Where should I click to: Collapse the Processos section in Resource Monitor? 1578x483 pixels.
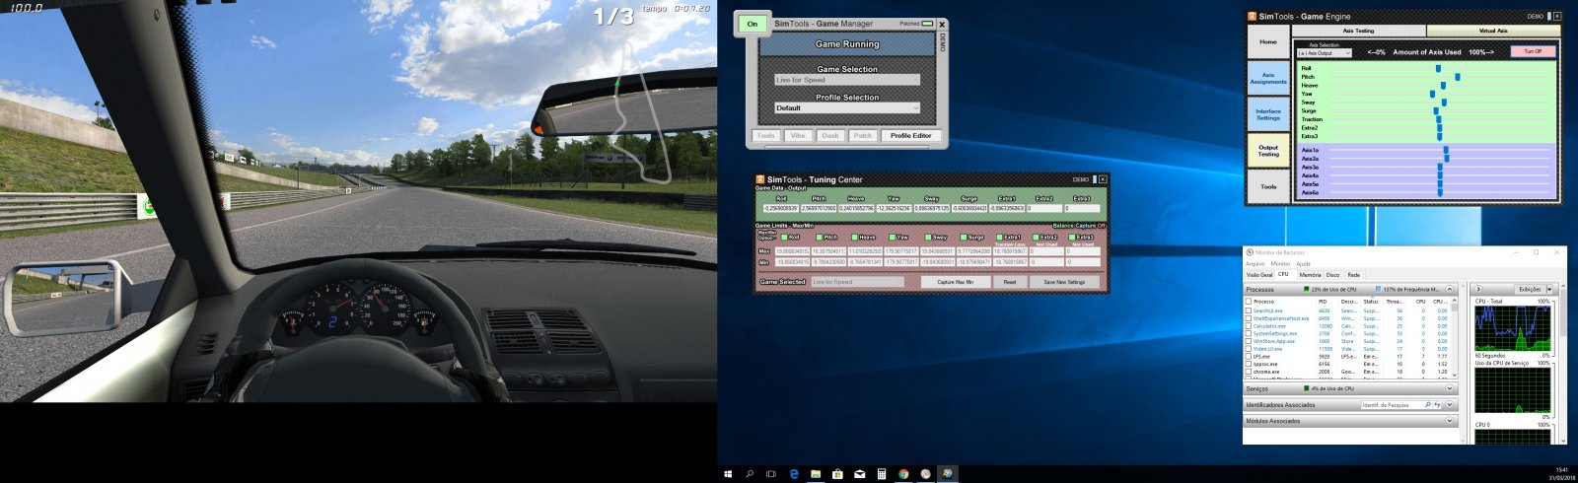[x=1450, y=290]
